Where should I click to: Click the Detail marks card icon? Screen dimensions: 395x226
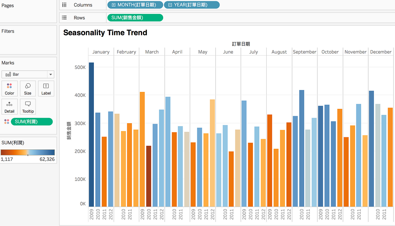point(10,107)
